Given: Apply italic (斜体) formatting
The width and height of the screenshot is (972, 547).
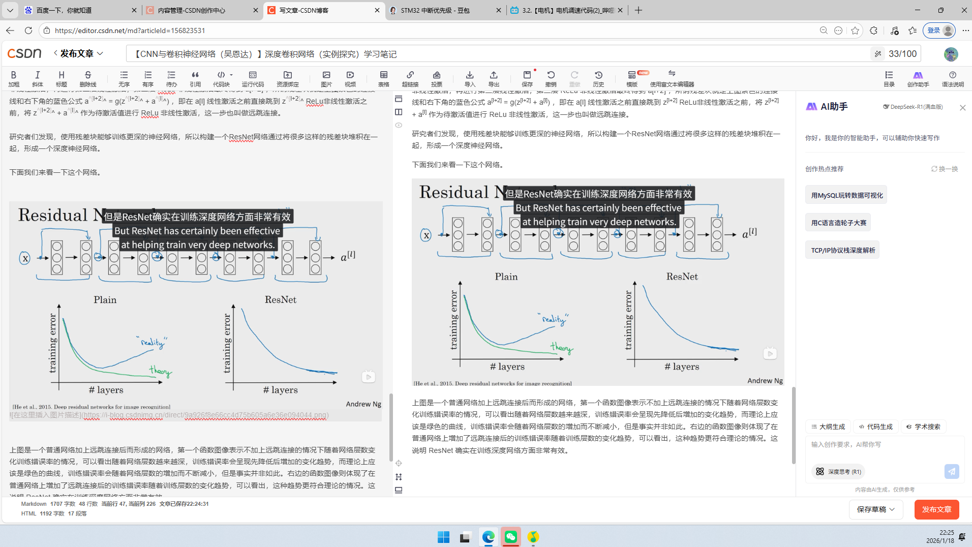Looking at the screenshot, I should pyautogui.click(x=38, y=78).
